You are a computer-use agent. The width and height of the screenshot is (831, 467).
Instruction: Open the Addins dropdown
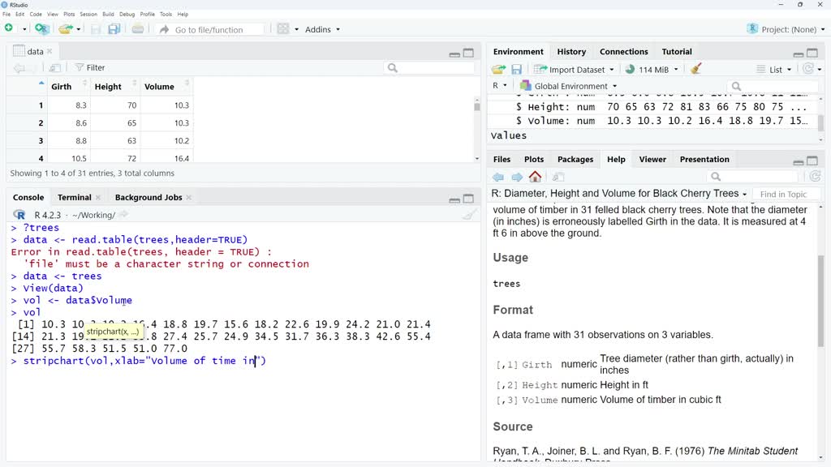point(322,30)
